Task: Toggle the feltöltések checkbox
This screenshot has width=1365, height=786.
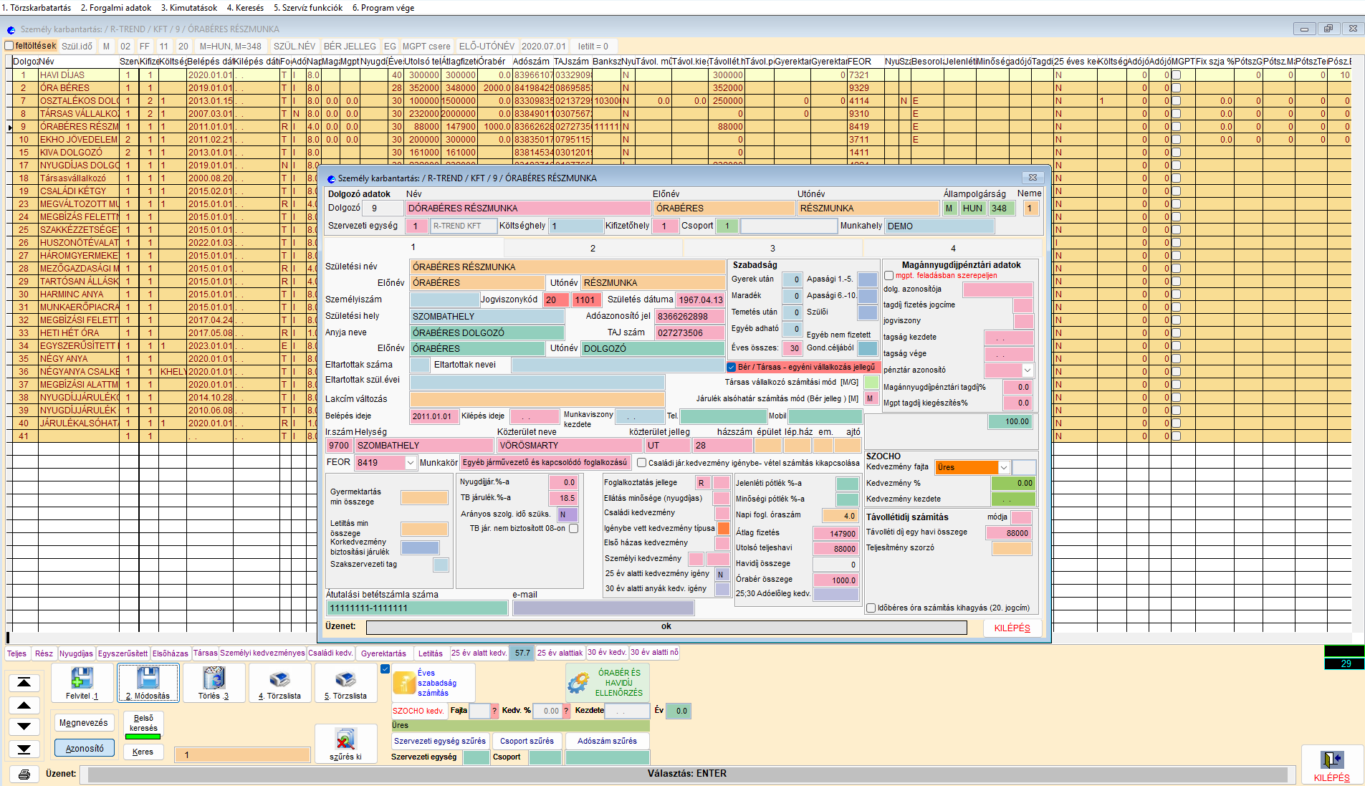Action: (x=9, y=46)
